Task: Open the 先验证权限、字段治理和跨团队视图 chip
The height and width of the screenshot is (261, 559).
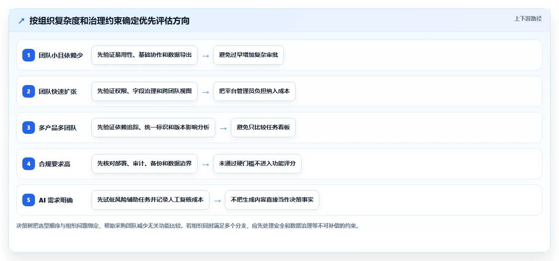Action: pyautogui.click(x=144, y=91)
